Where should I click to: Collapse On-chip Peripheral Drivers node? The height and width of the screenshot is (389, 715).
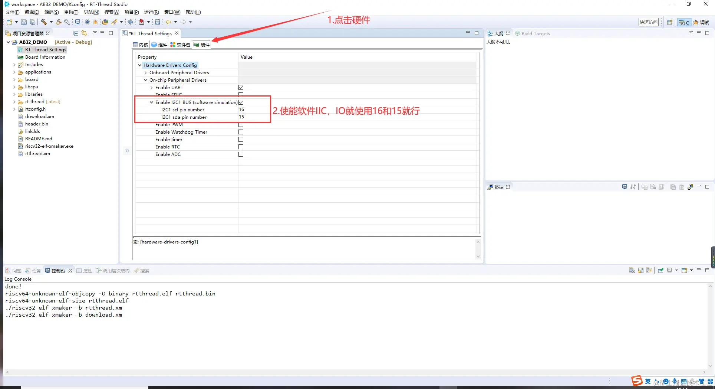146,80
